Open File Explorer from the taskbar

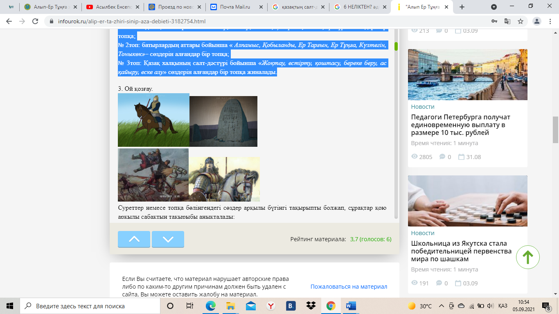click(x=231, y=306)
